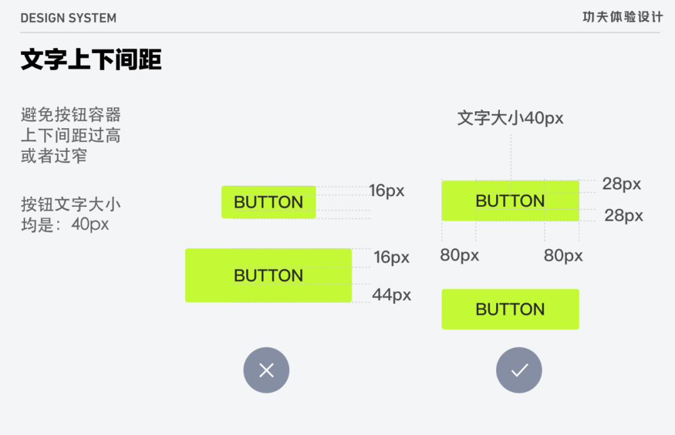675x435 pixels.
Task: Click the DESIGN SYSTEM header text
Action: coord(69,18)
